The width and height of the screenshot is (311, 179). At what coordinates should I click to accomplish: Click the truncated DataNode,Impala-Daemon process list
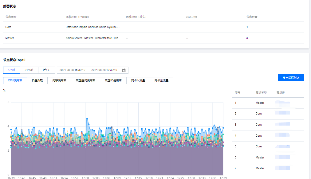point(93,27)
